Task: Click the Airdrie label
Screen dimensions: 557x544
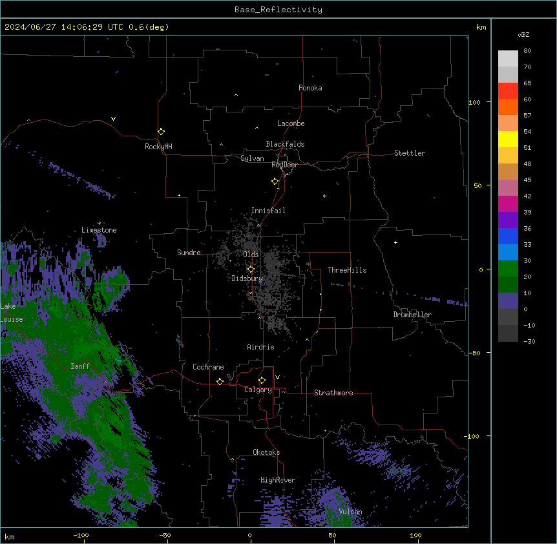Action: (x=261, y=347)
